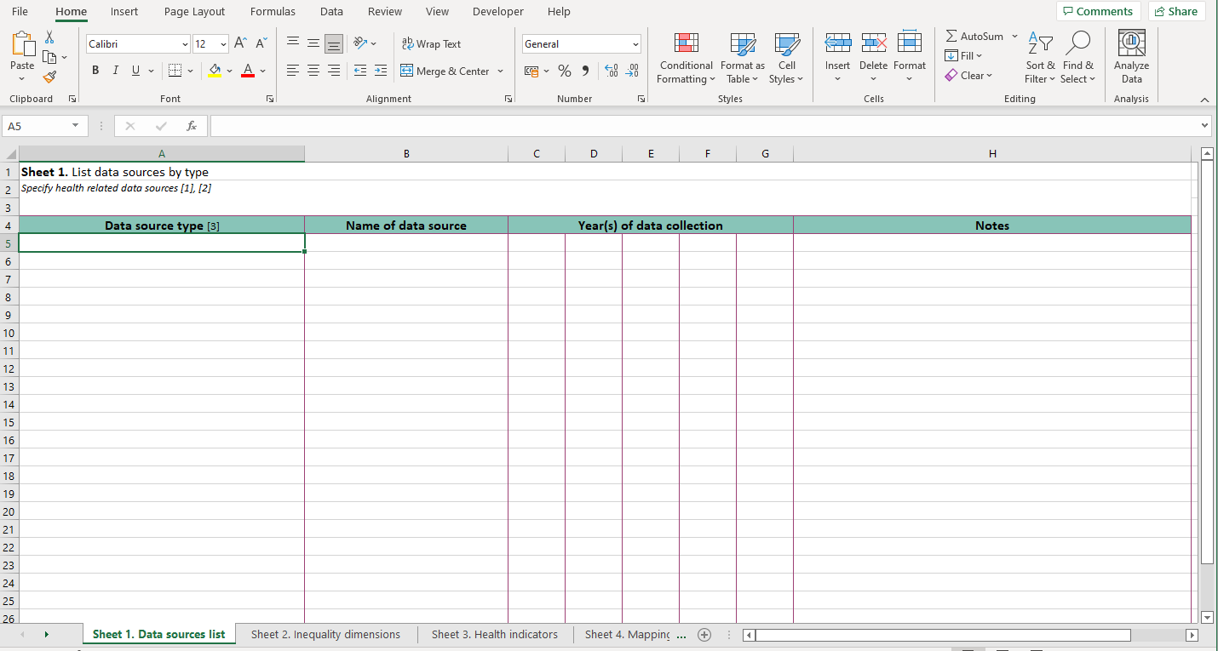The width and height of the screenshot is (1218, 651).
Task: Click Increase Decimal icon
Action: [x=612, y=71]
